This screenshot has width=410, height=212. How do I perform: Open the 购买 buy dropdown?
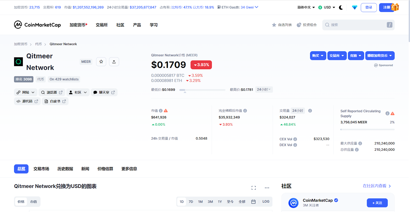point(318,56)
